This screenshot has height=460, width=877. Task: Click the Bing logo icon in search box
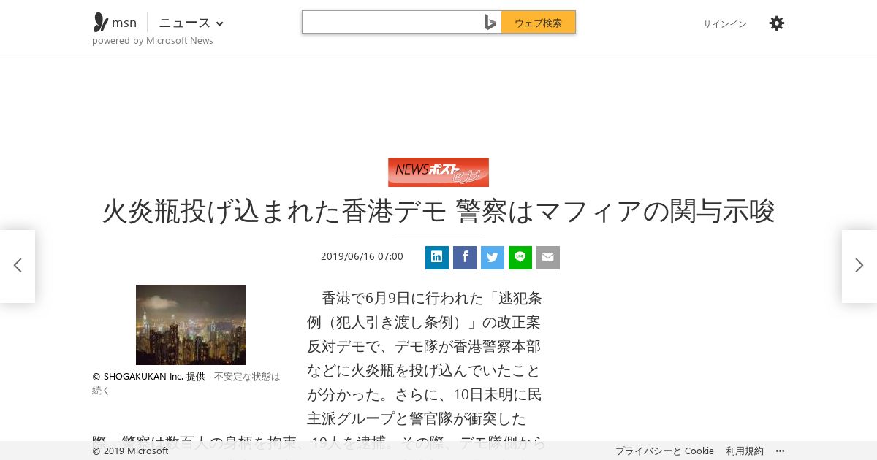pos(490,23)
